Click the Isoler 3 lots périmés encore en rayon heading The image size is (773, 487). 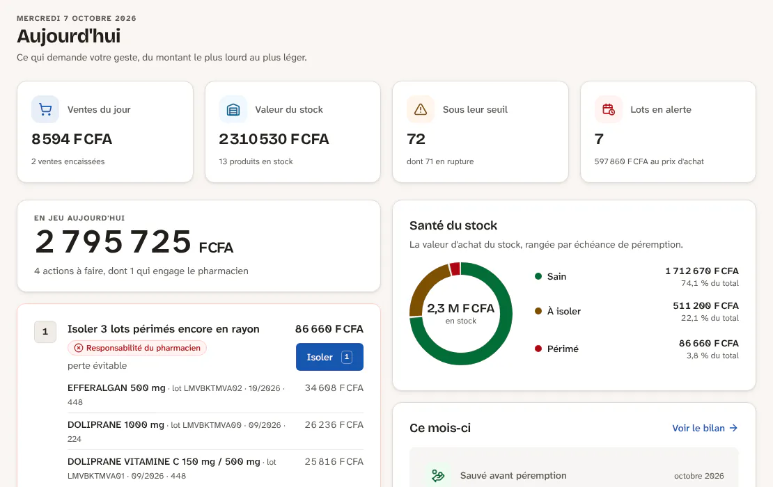click(x=163, y=329)
